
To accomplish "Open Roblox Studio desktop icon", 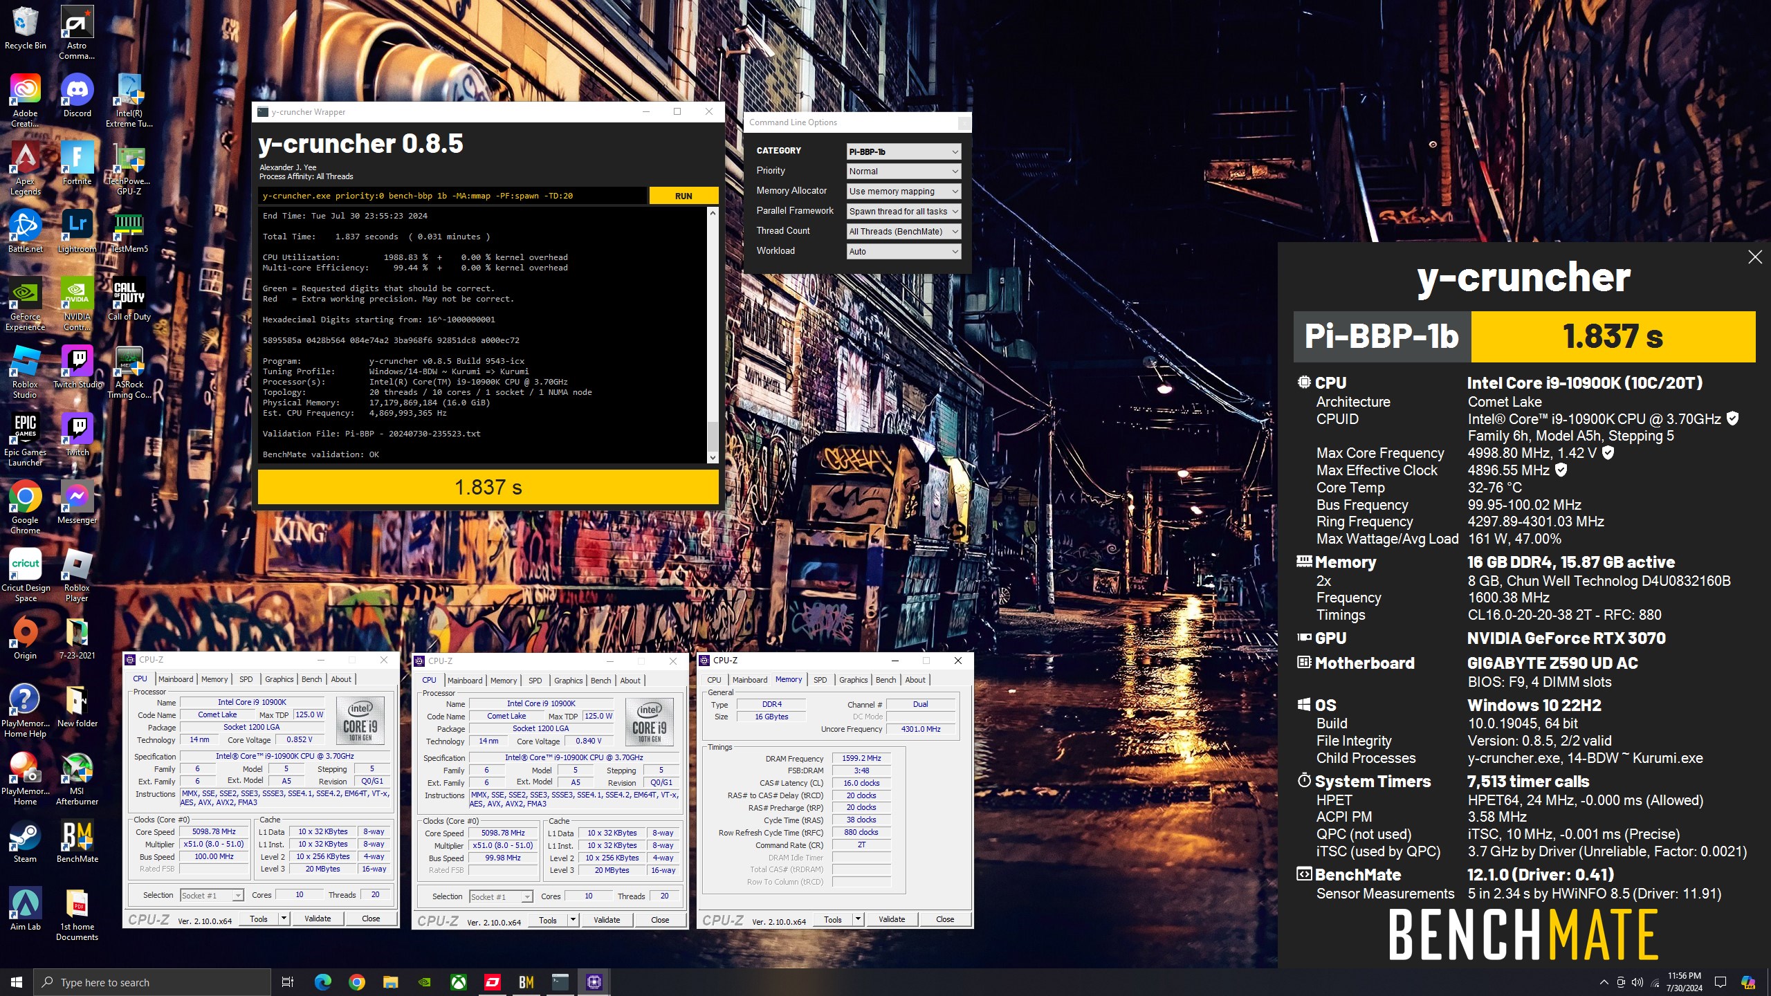I will click(25, 371).
